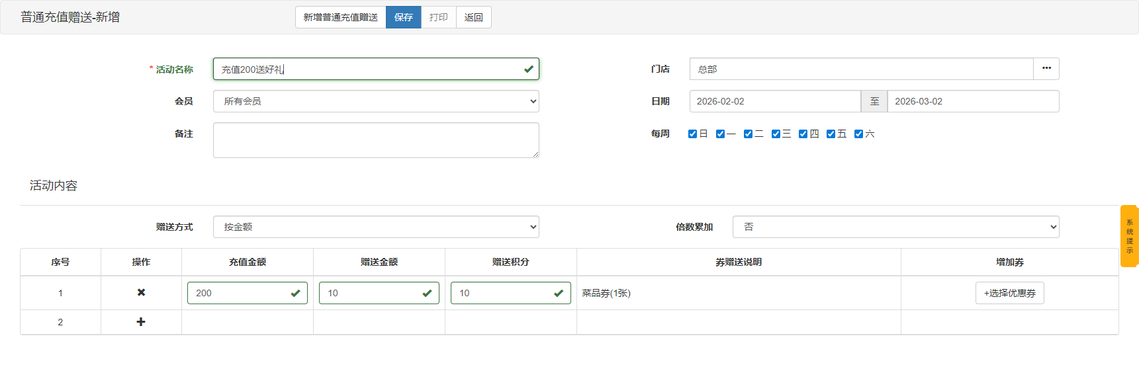The height and width of the screenshot is (369, 1139).
Task: Click 新增普通充值赠送 toolbar button
Action: click(x=340, y=17)
